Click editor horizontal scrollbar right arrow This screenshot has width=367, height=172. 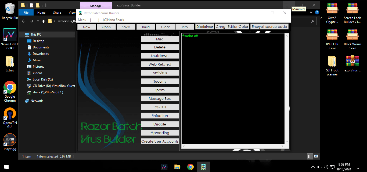coord(282,146)
